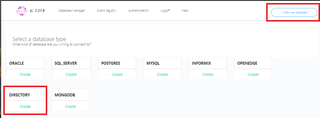
Task: Create a MYSQL database connection
Action: pos(162,75)
